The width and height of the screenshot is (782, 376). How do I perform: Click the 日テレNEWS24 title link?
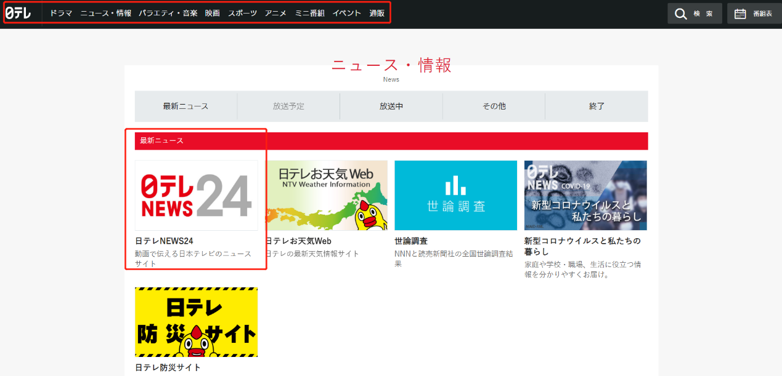click(164, 241)
